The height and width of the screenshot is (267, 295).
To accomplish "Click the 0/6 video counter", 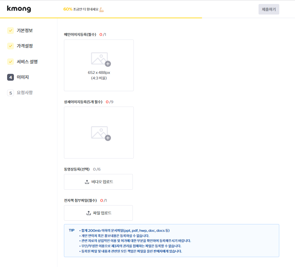I will click(97, 169).
